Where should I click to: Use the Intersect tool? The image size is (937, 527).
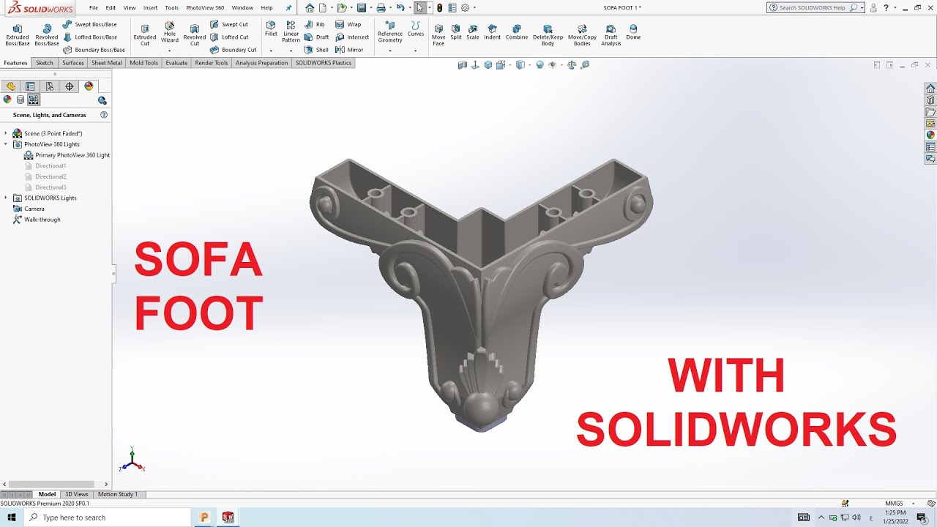pos(352,37)
